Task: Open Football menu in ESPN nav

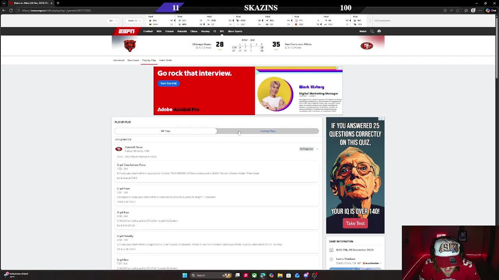Action: pos(148,31)
